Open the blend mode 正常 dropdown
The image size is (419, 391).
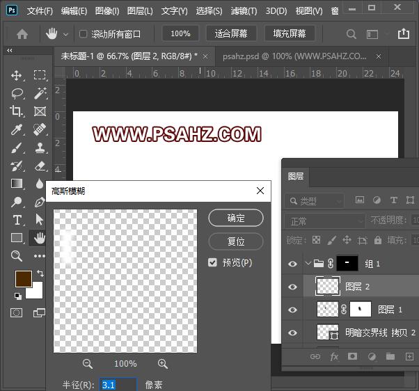point(324,221)
